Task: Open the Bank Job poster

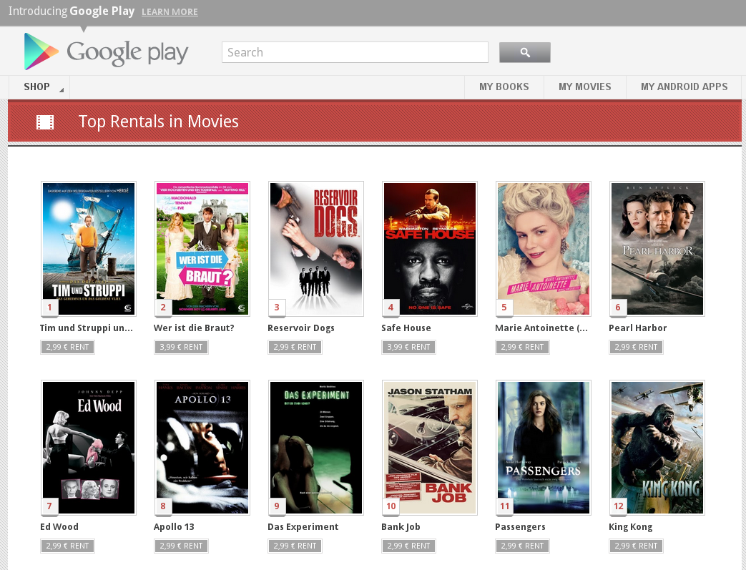Action: pos(430,447)
